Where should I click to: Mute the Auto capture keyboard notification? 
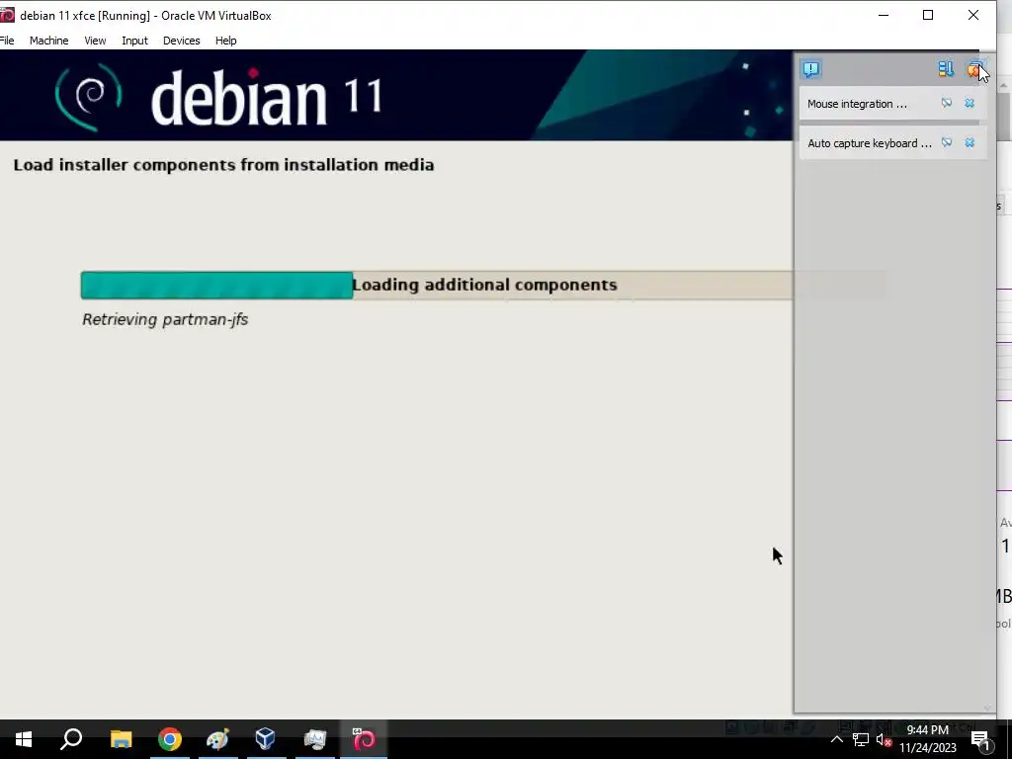(x=946, y=142)
